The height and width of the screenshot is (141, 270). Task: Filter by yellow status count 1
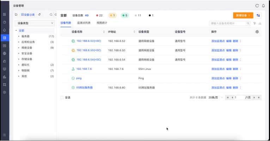point(112,15)
